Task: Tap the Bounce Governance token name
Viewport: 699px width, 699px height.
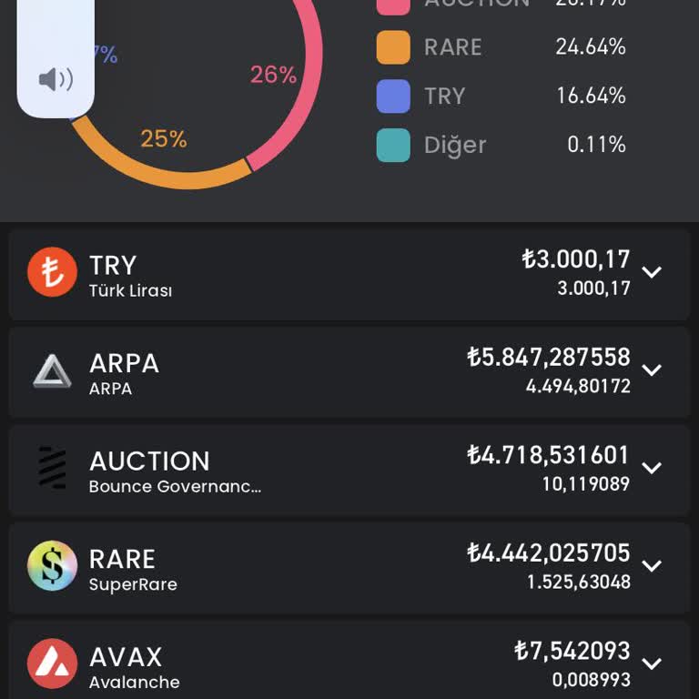Action: 175,487
